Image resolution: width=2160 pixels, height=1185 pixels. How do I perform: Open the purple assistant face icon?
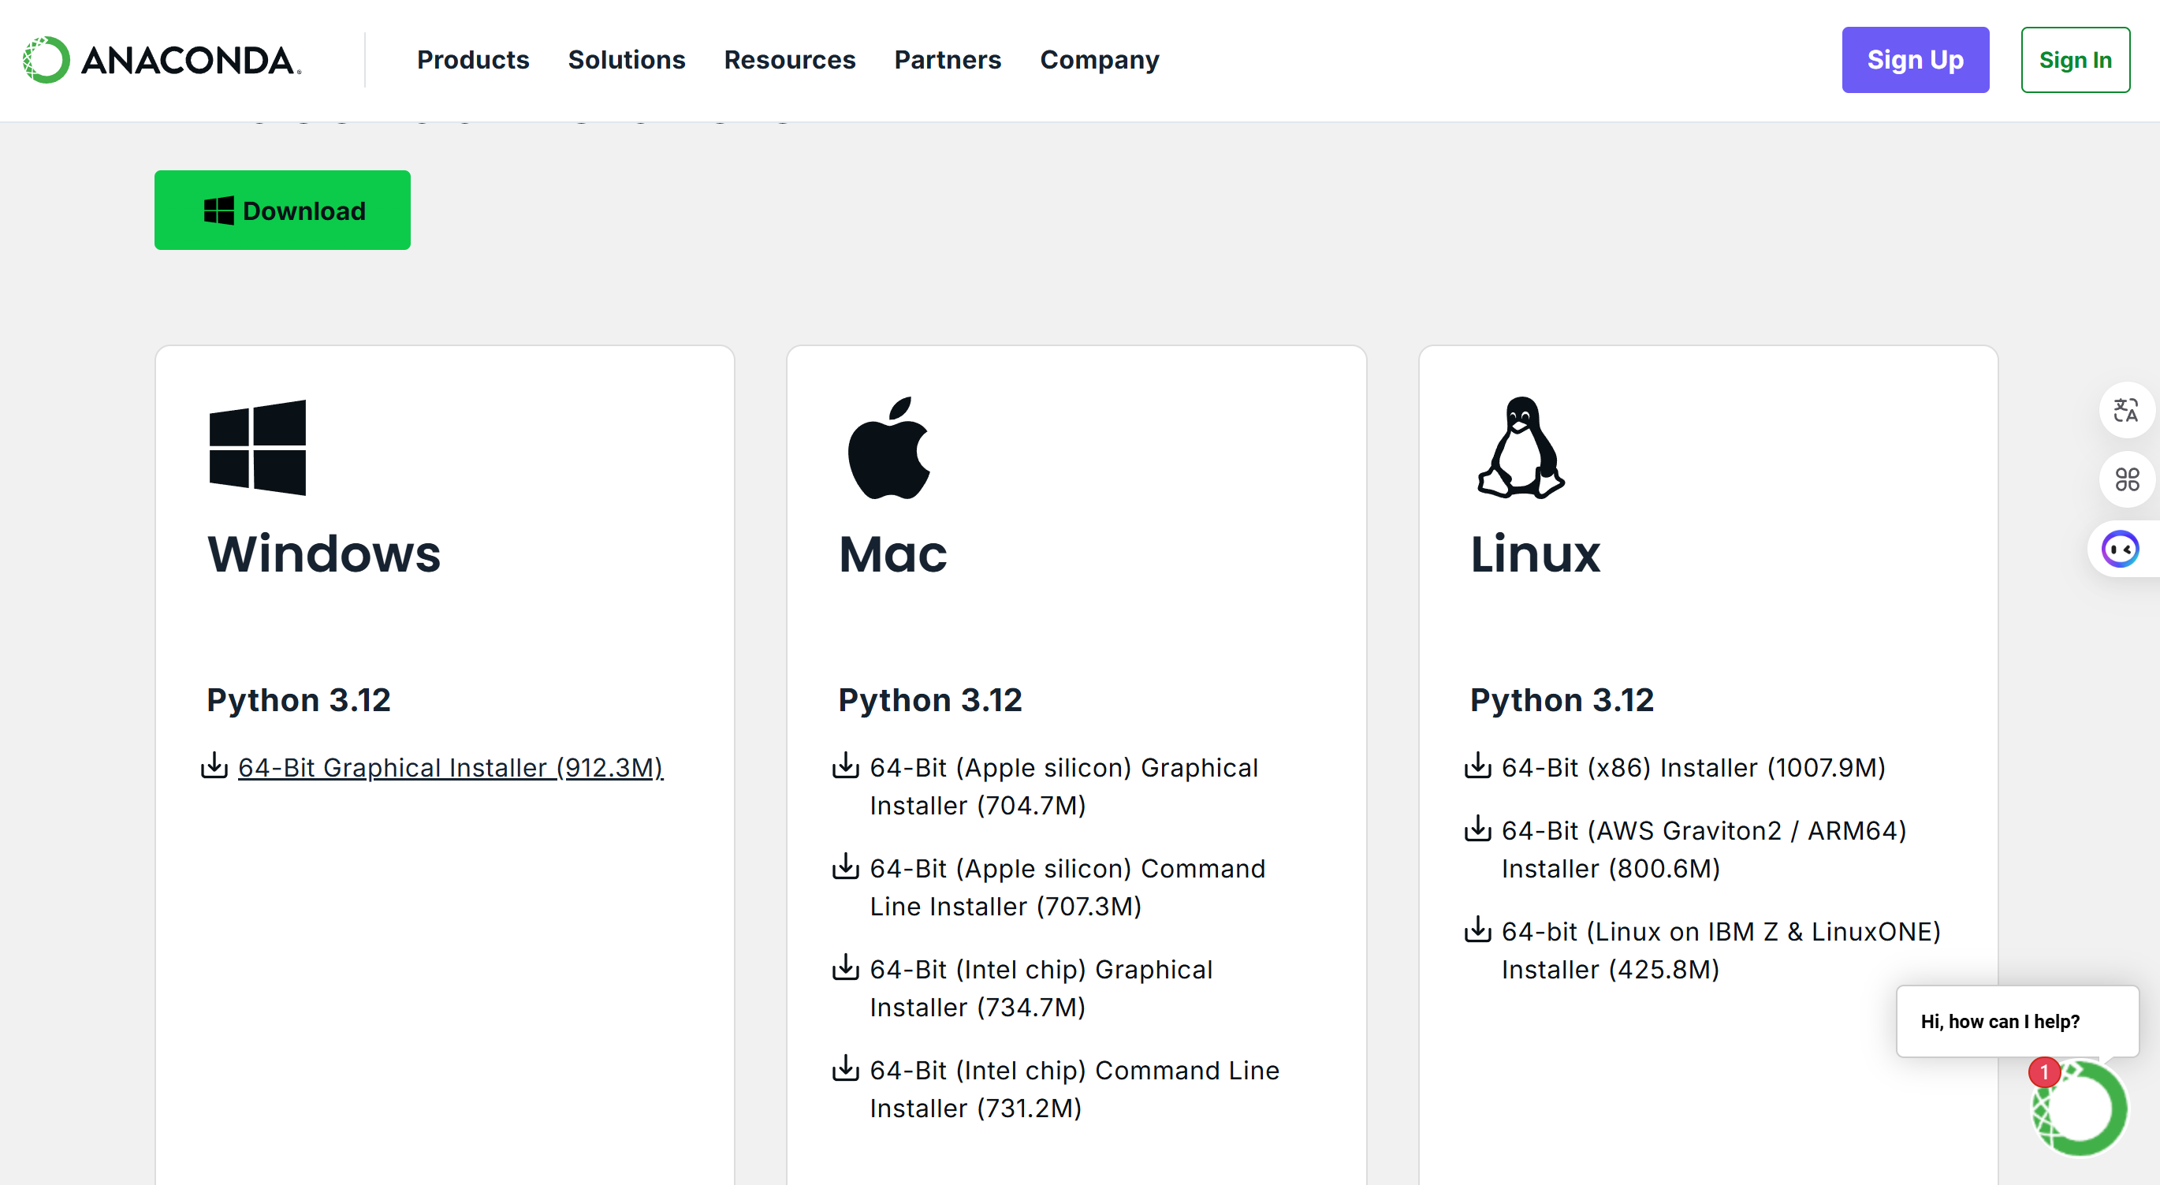[2121, 550]
